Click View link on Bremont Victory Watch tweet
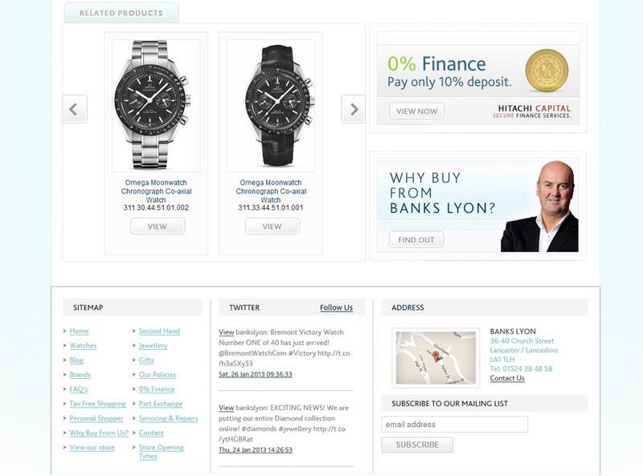643x476 pixels. pos(227,332)
